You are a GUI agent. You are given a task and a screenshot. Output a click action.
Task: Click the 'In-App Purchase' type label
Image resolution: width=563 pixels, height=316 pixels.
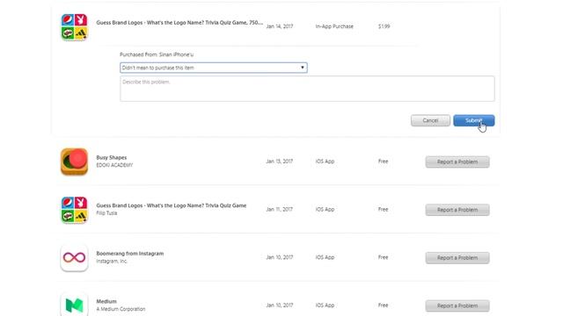coord(334,26)
